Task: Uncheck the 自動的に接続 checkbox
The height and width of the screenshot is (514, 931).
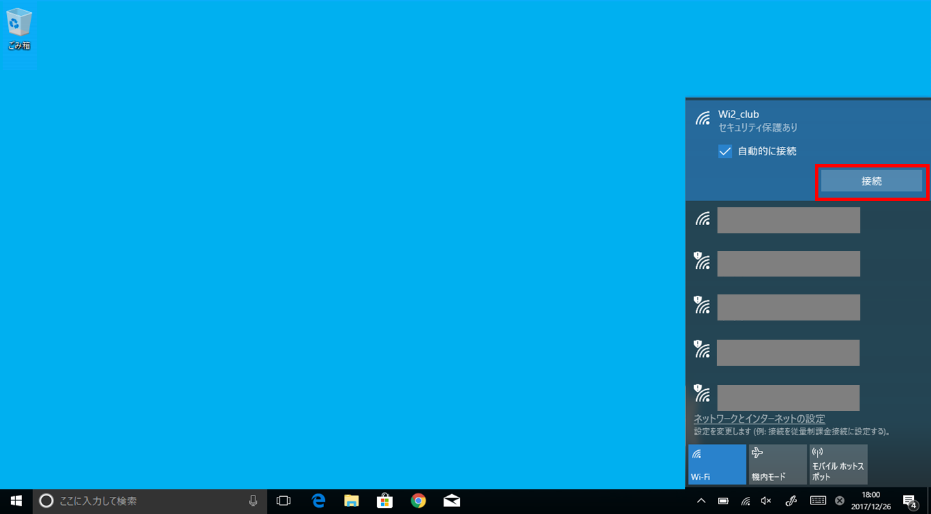Action: point(725,151)
